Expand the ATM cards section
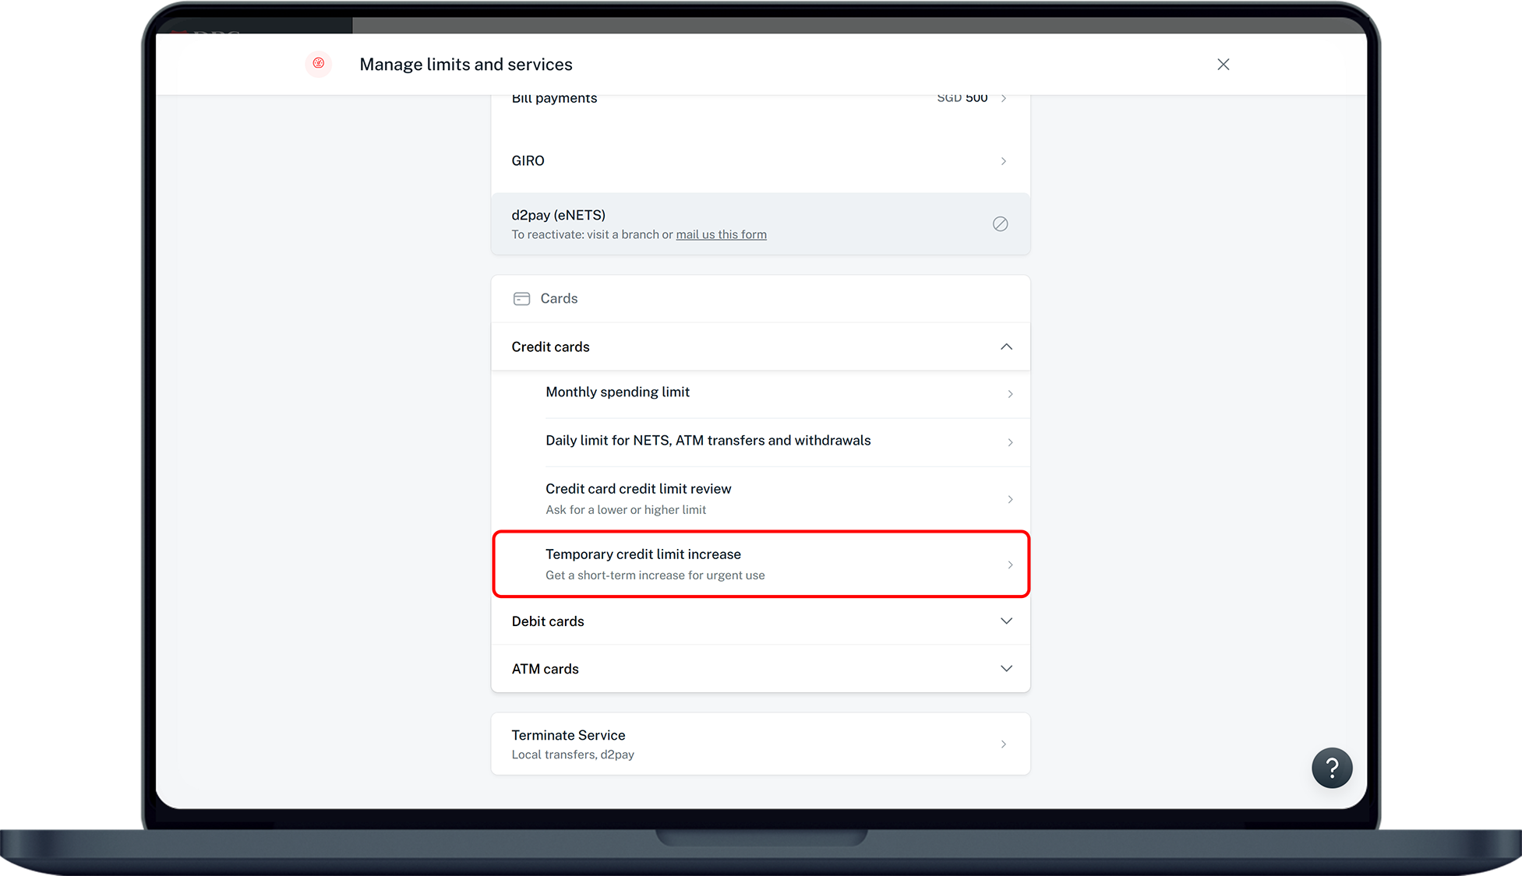The height and width of the screenshot is (876, 1522). point(1006,669)
